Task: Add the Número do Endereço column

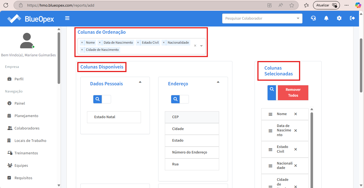Action: [192, 152]
